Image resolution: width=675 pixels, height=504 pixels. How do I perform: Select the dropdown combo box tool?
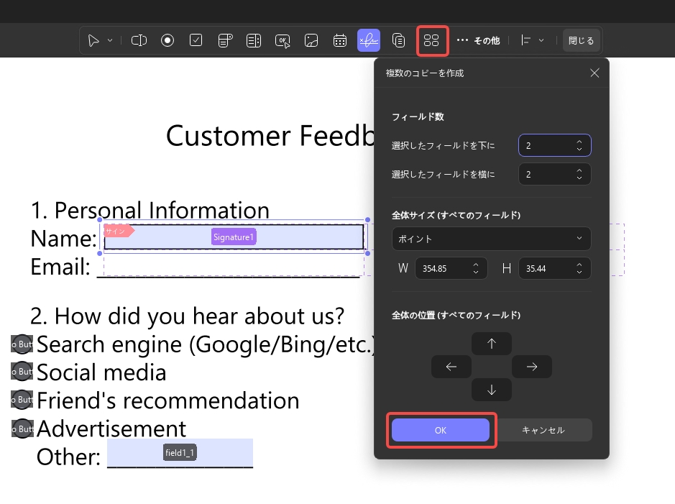[225, 40]
